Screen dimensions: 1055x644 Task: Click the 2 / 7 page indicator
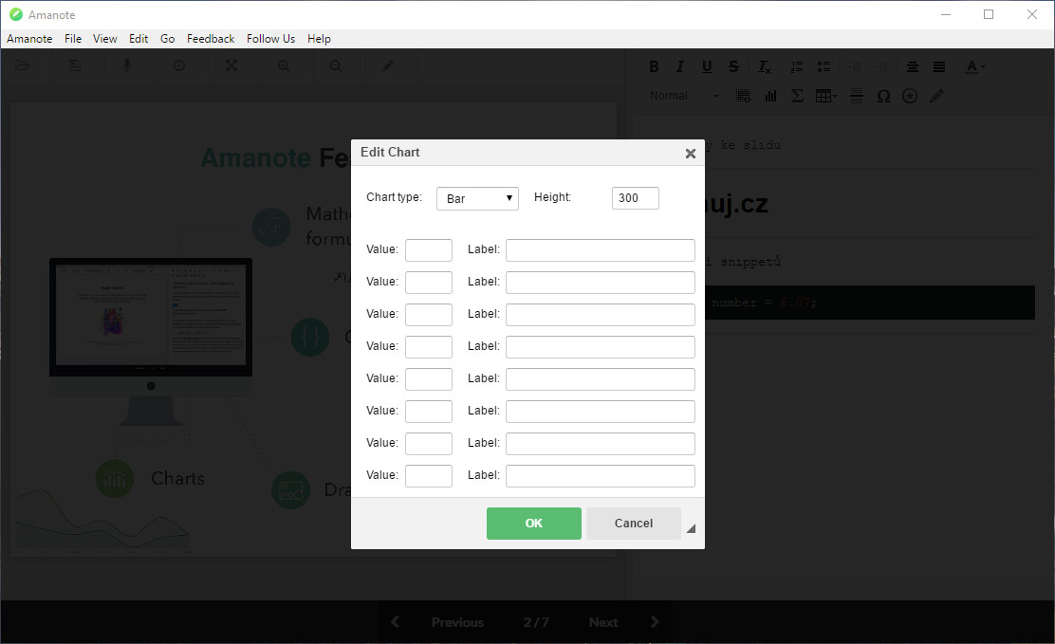click(536, 622)
